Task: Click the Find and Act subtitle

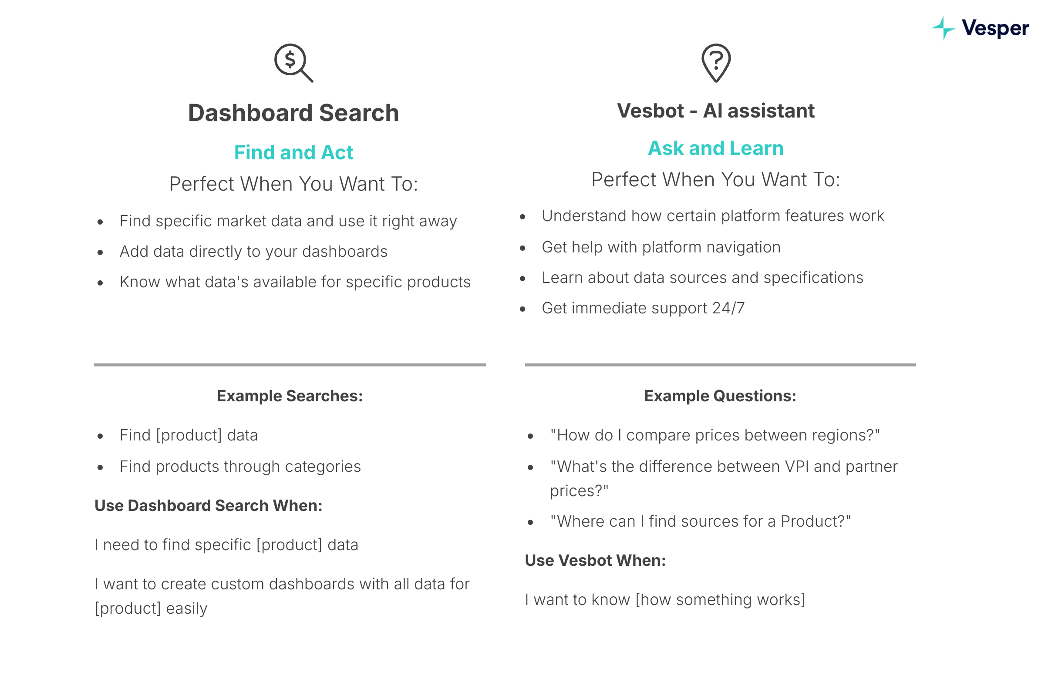Action: click(x=293, y=152)
